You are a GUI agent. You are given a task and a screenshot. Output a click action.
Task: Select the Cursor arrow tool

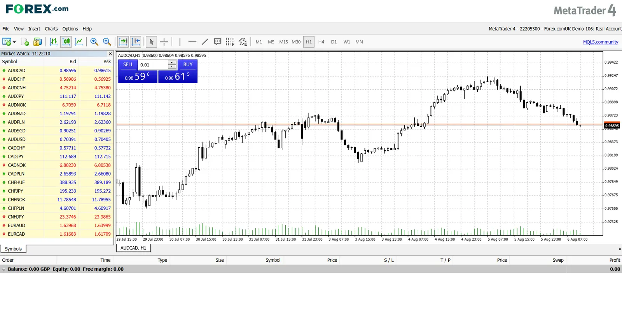click(152, 42)
